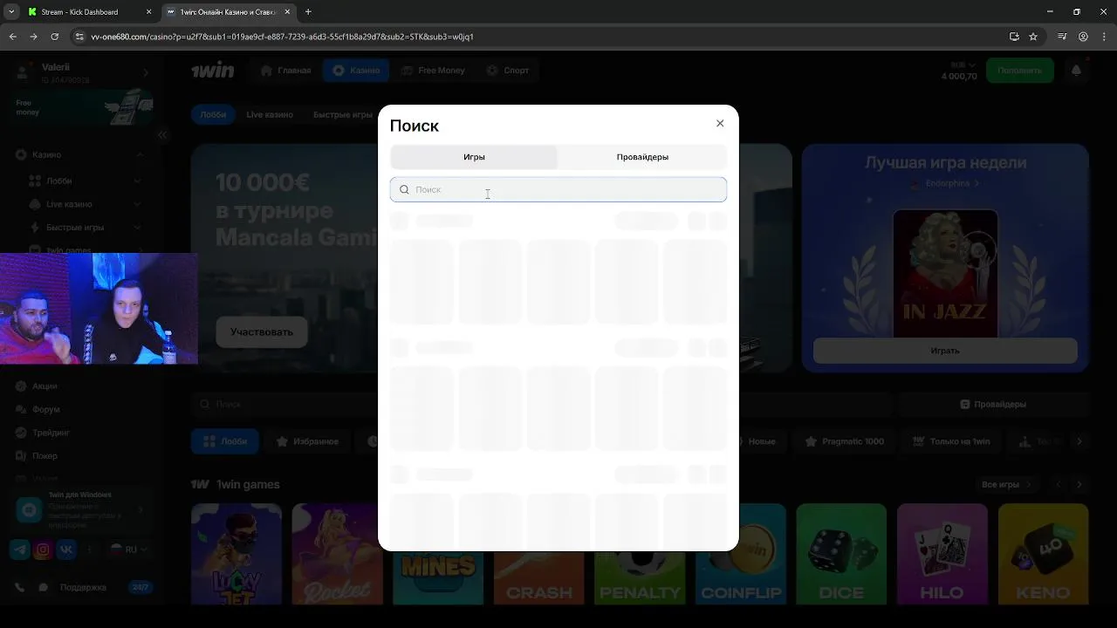Click the magnifier icon inside the dialog search field
1117x628 pixels.
point(404,189)
